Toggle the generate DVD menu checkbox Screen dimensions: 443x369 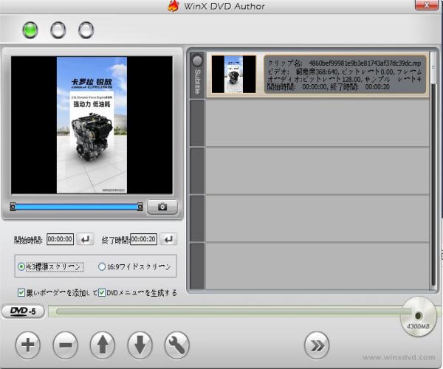click(x=102, y=292)
